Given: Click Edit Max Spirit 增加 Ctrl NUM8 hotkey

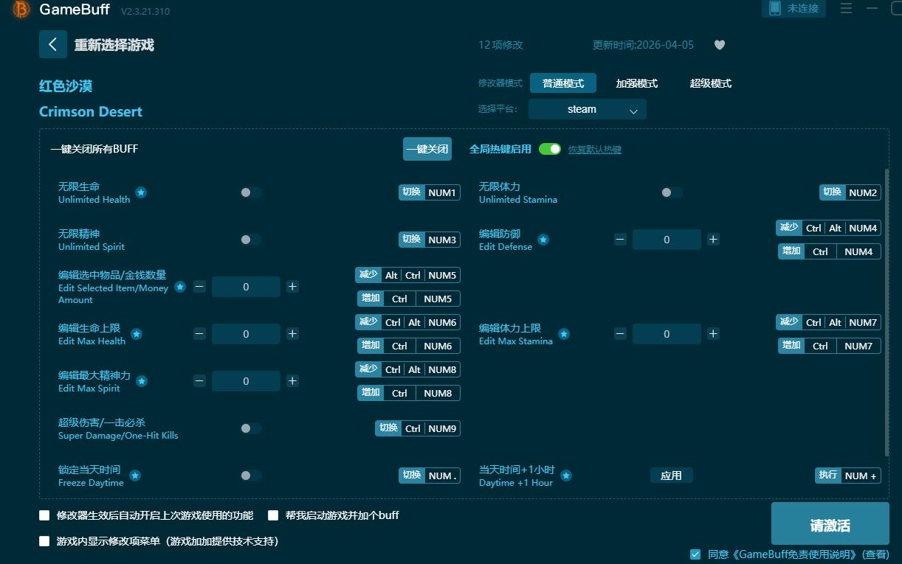Looking at the screenshot, I should 409,393.
